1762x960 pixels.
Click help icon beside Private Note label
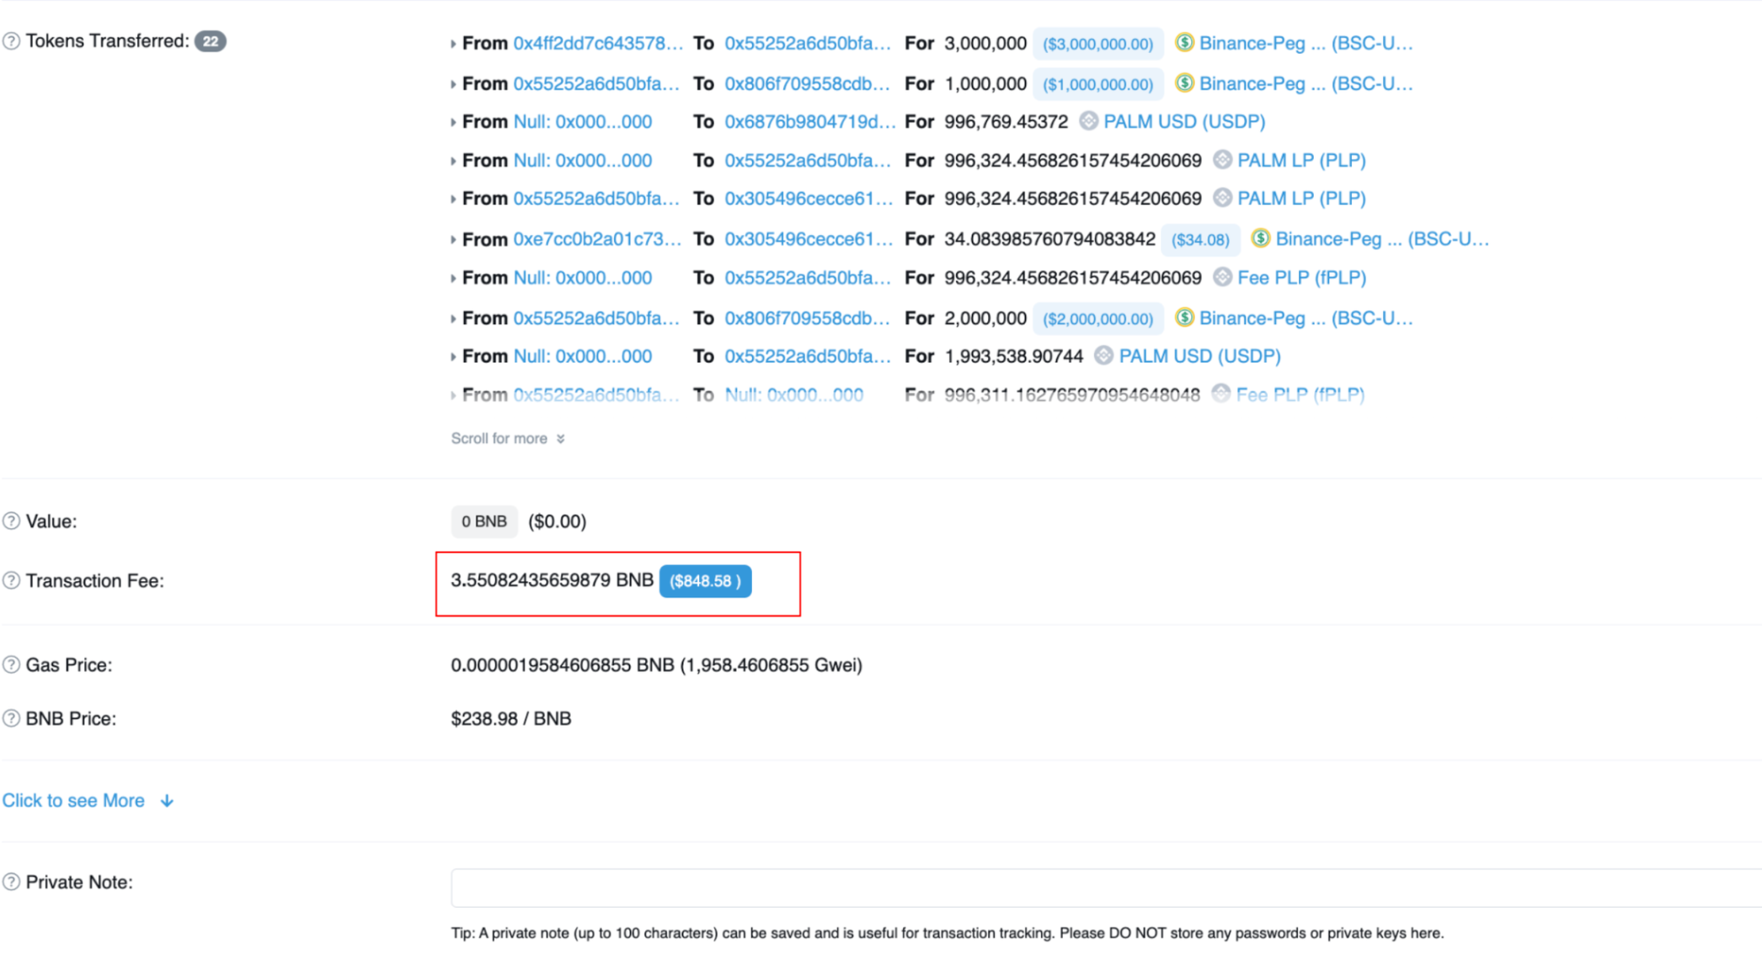click(x=11, y=882)
